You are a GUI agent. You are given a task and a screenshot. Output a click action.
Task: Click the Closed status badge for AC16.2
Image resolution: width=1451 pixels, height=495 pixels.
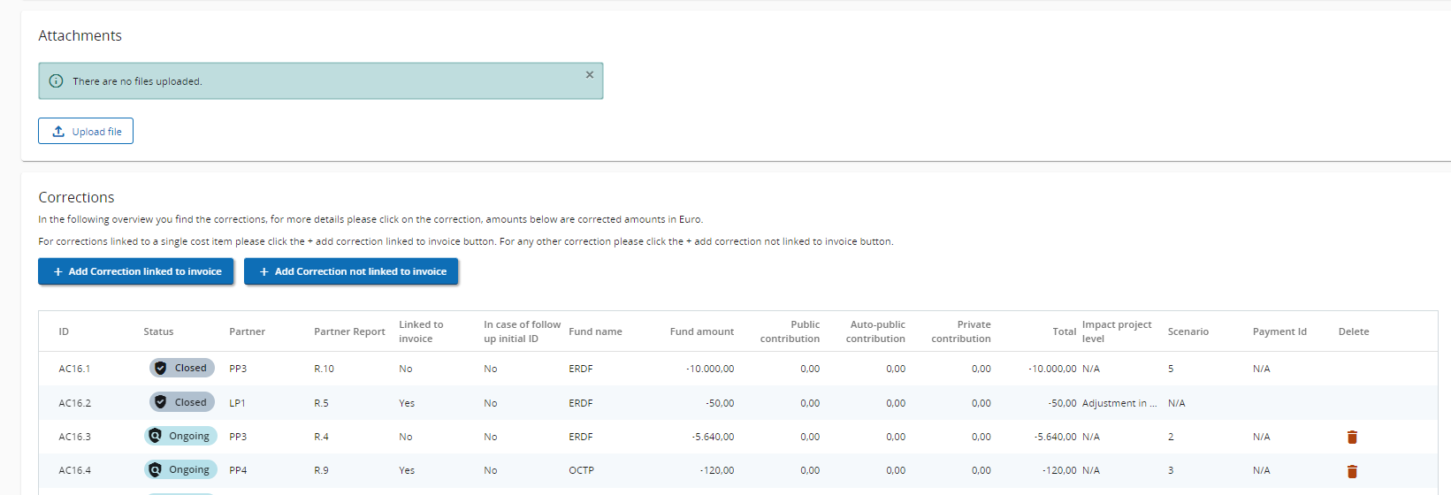click(181, 402)
